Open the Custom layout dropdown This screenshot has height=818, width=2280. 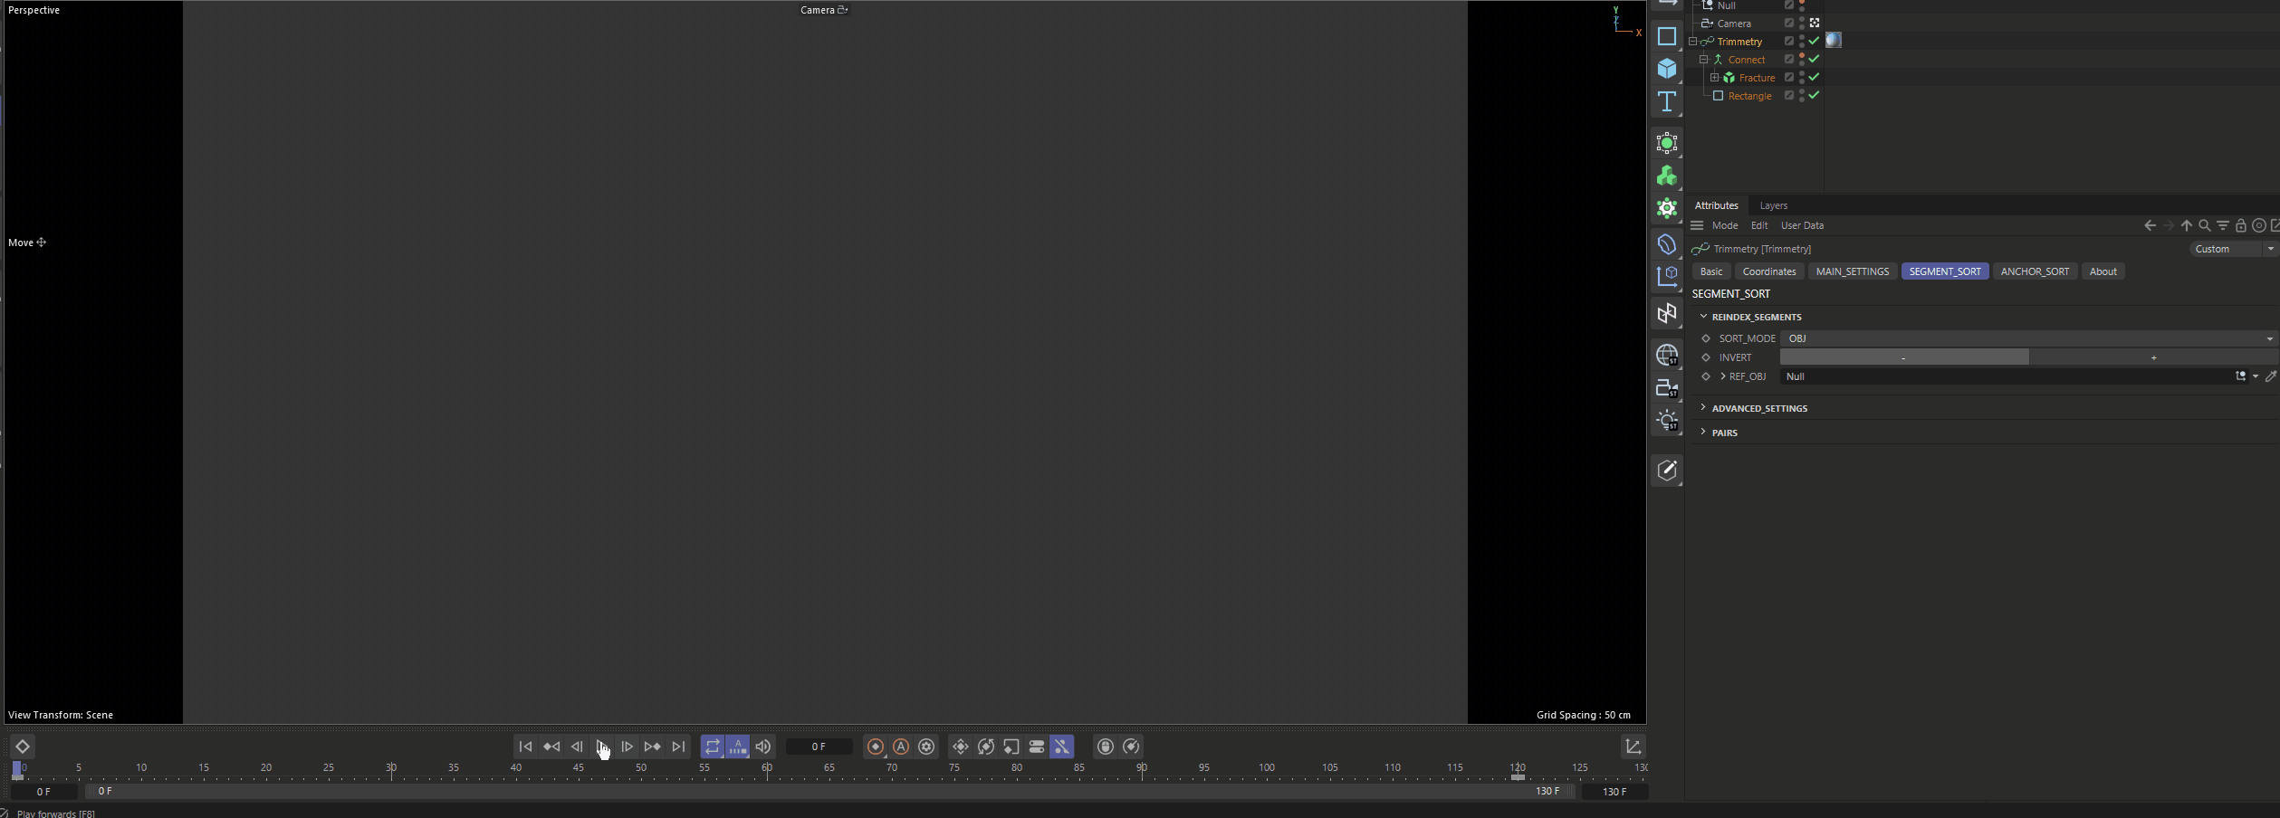(2232, 249)
